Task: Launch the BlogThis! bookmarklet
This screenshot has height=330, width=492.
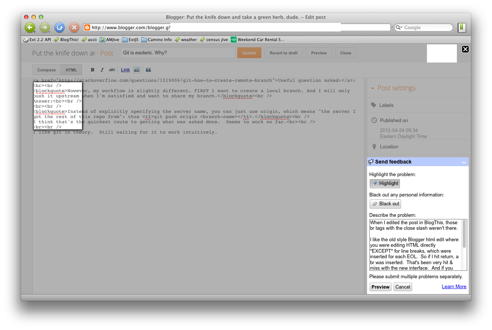Action: coord(67,40)
